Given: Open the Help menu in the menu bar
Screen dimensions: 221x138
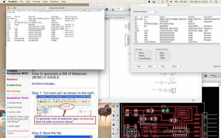Looking at the screenshot, I should click(x=64, y=2).
